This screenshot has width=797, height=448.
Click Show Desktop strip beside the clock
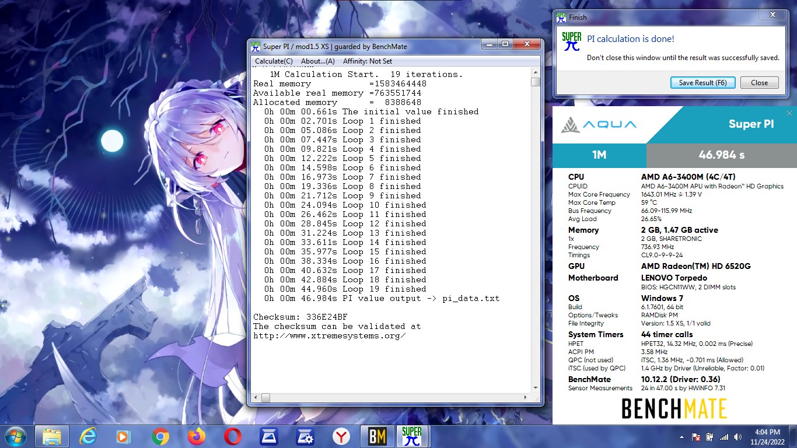pos(793,436)
